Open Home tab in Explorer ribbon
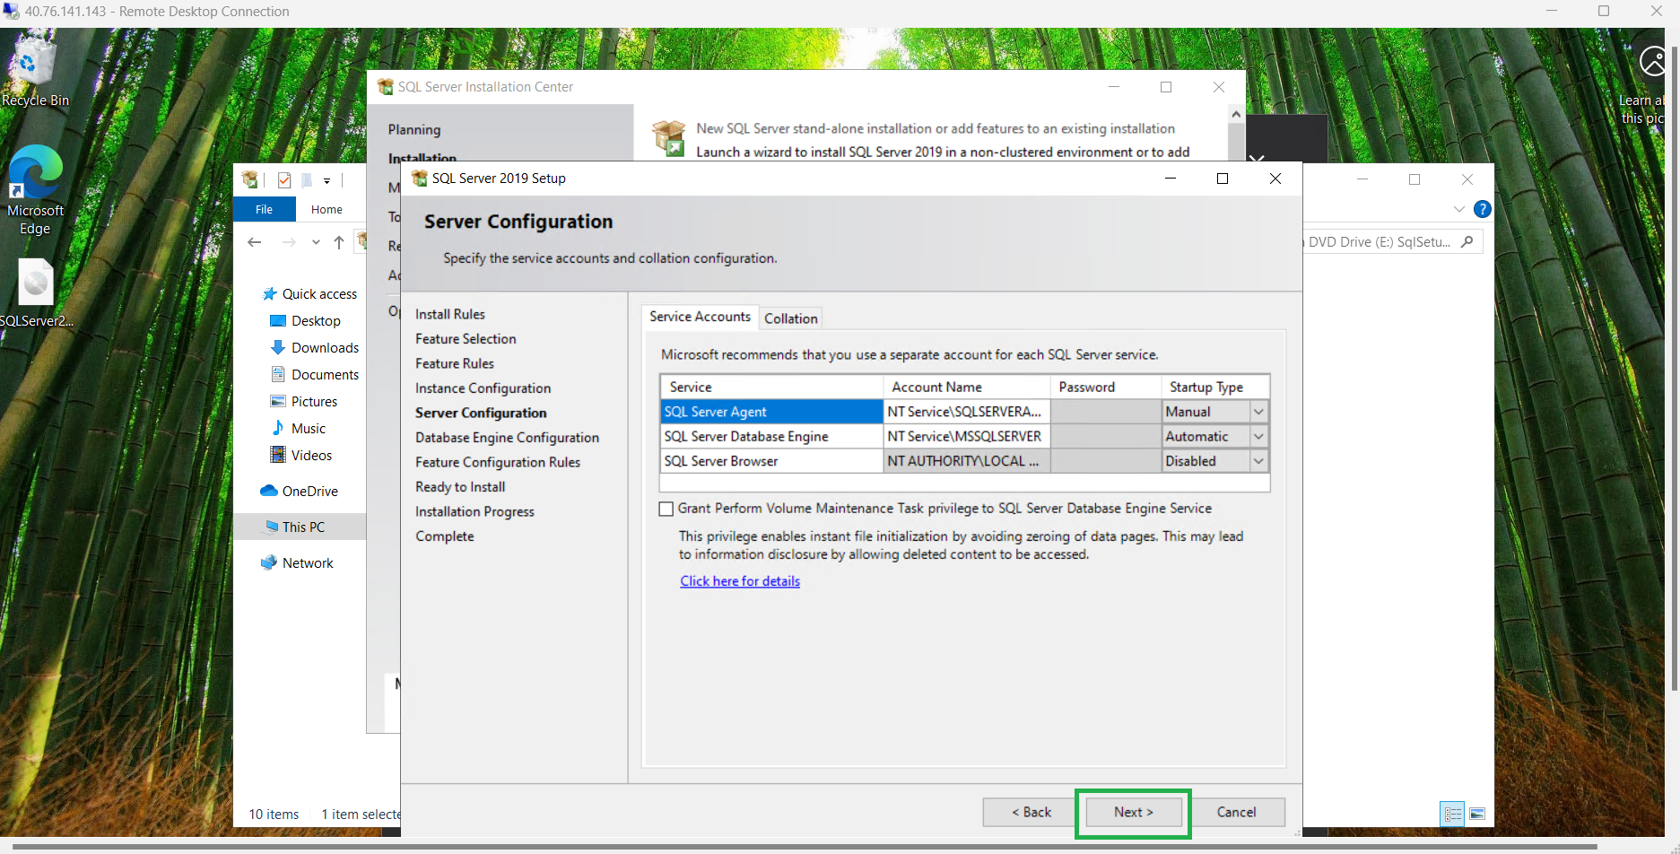The height and width of the screenshot is (854, 1680). tap(326, 209)
